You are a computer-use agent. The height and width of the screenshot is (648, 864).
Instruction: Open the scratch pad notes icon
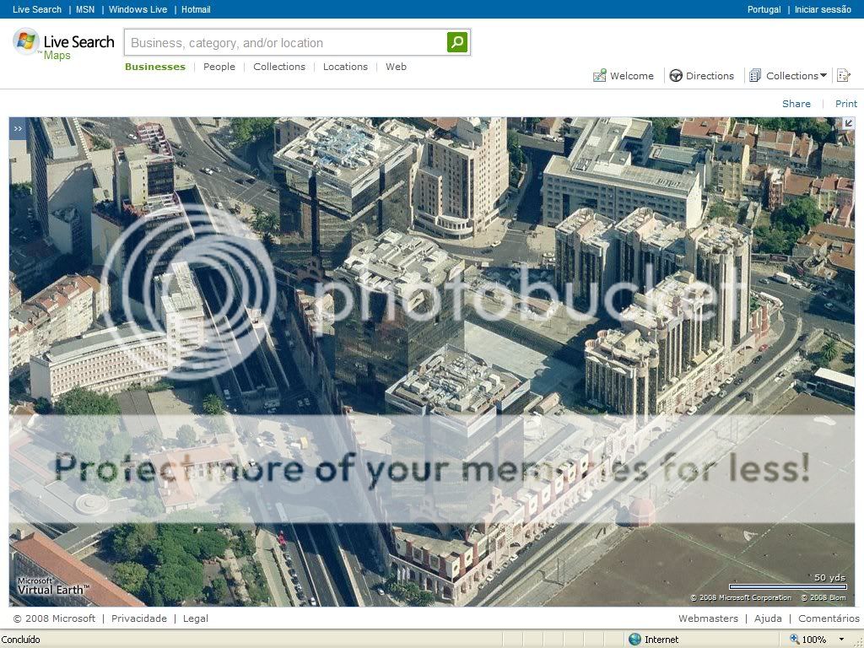point(843,76)
